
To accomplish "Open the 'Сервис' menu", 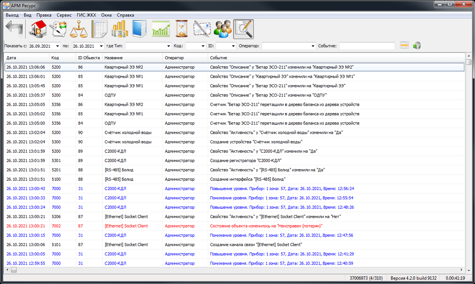I will pyautogui.click(x=64, y=15).
